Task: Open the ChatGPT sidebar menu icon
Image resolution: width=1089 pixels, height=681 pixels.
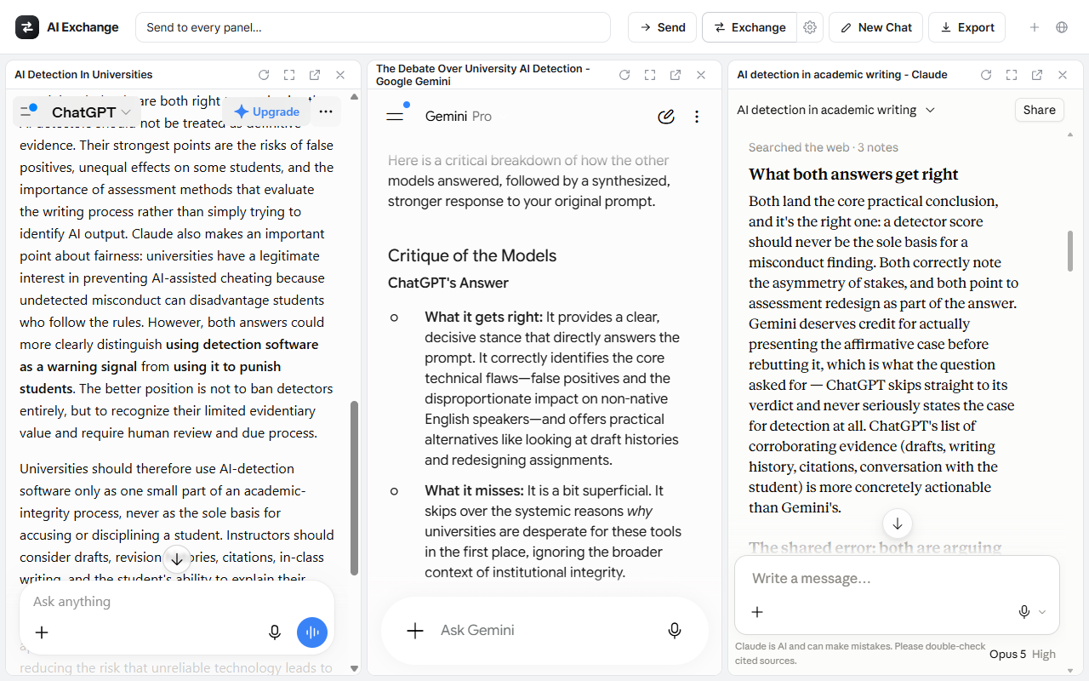Action: pyautogui.click(x=27, y=112)
